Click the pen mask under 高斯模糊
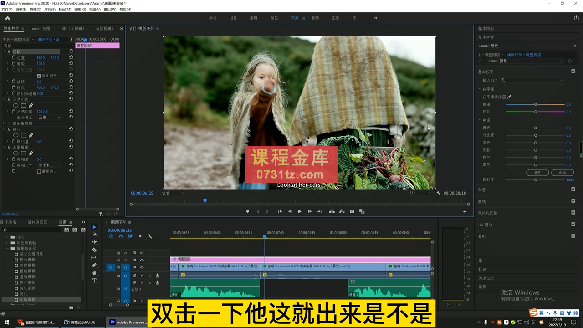 coord(31,153)
